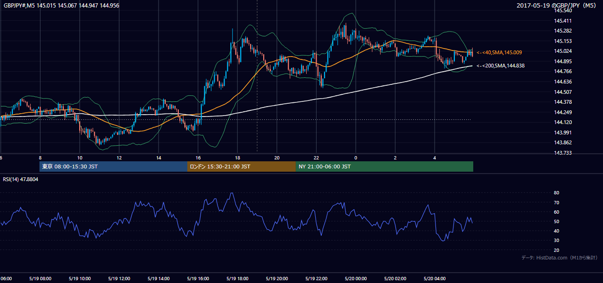Click the 2017-05-19 のGBP/JPY (M5) chart title
Screen dimensions: 603x283
[x=556, y=5]
